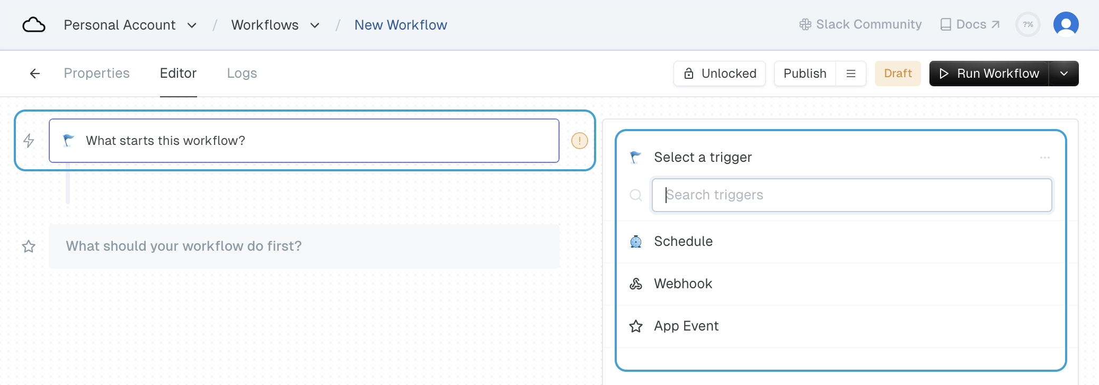Open the hamburger menu next to Publish
The image size is (1099, 385).
tap(851, 74)
